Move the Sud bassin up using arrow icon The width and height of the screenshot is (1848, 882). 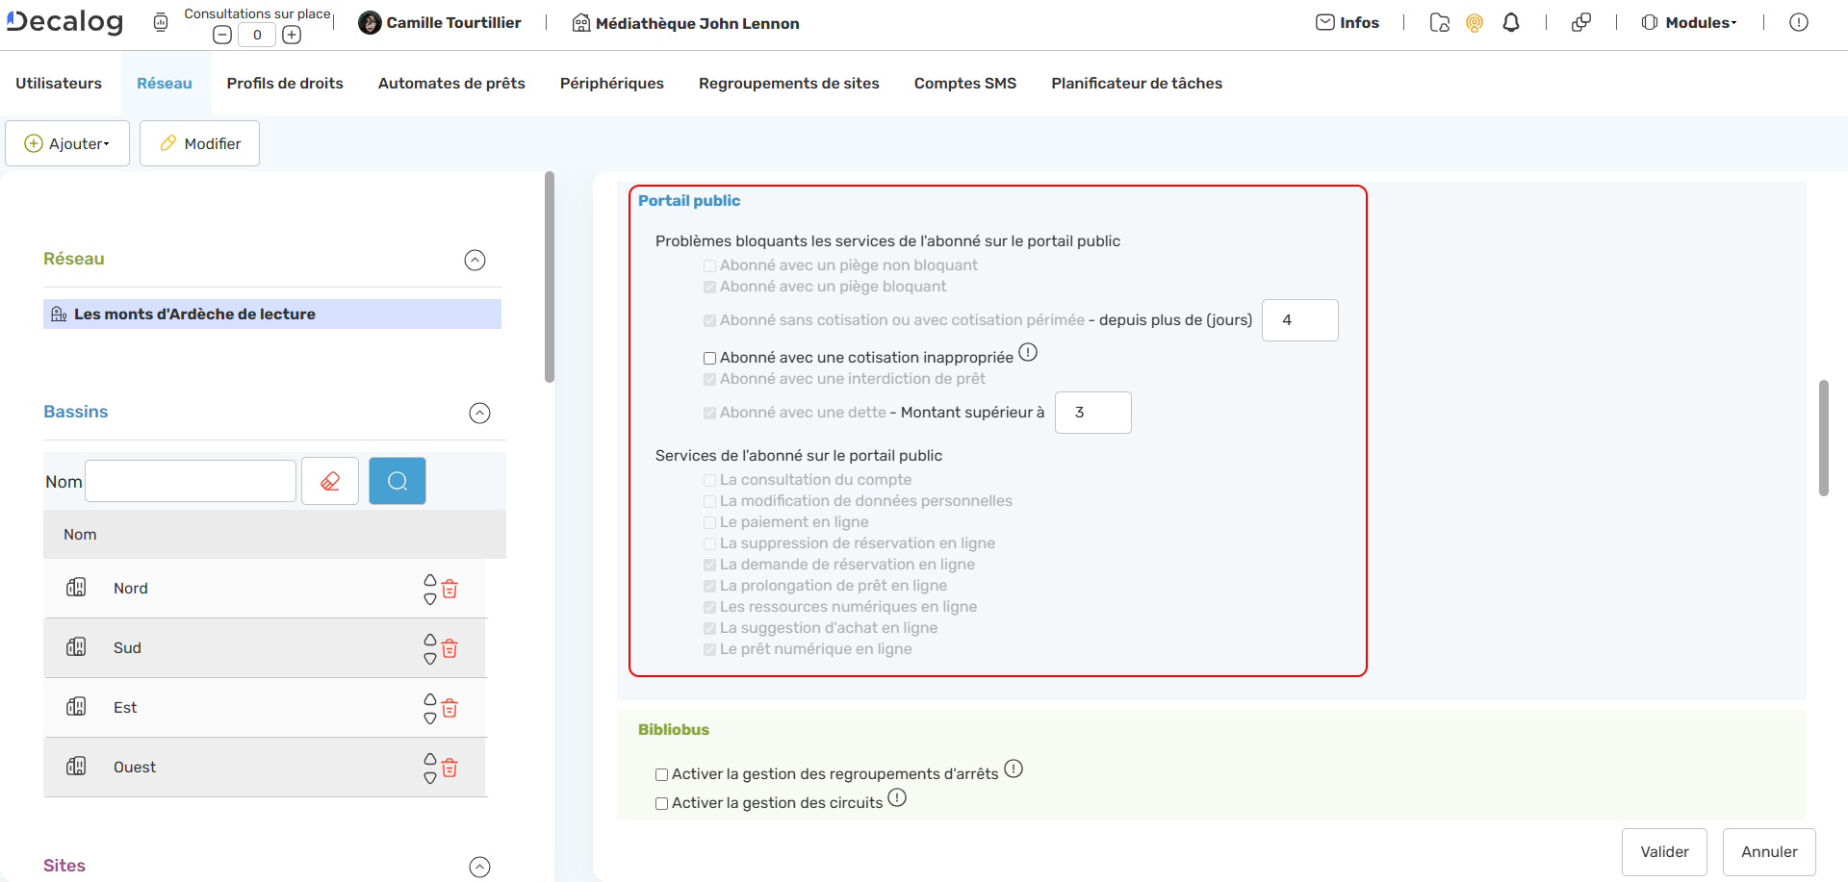tap(429, 640)
